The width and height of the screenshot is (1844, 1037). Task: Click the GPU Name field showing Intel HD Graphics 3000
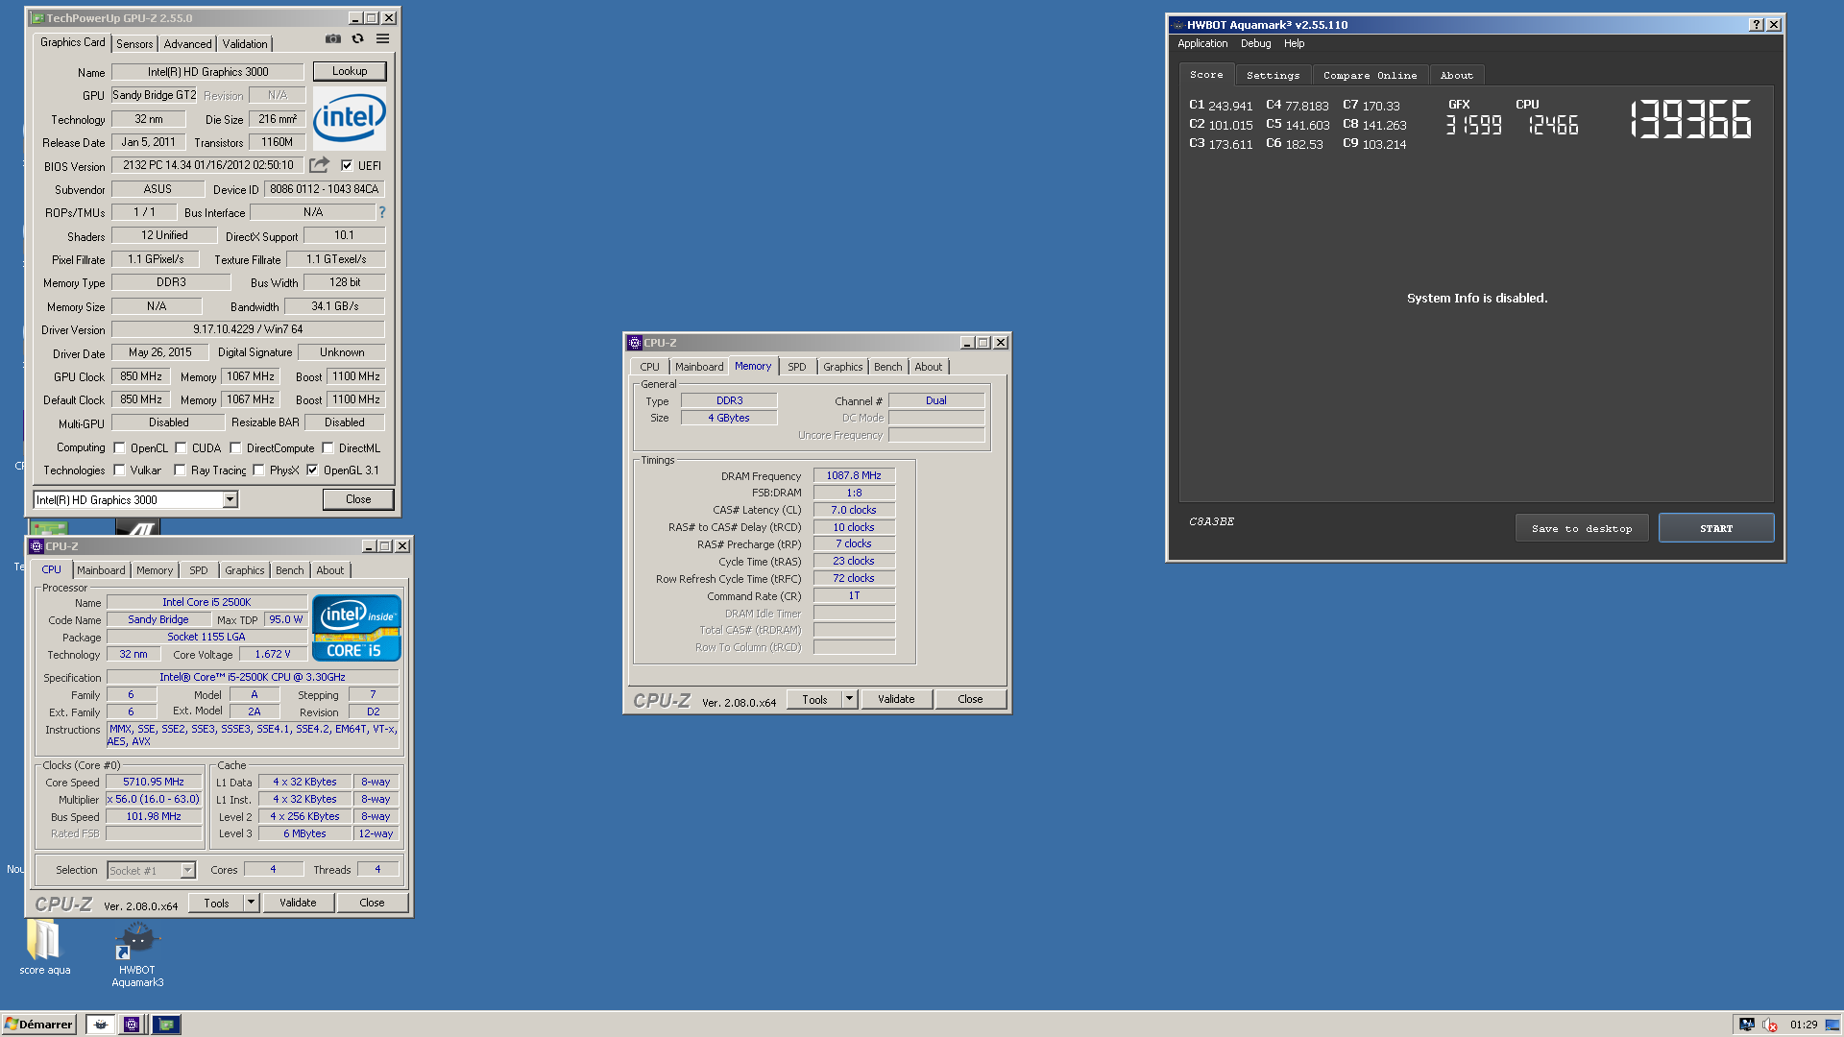click(207, 72)
